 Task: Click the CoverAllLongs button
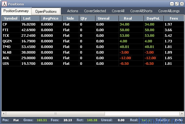tap(169, 11)
